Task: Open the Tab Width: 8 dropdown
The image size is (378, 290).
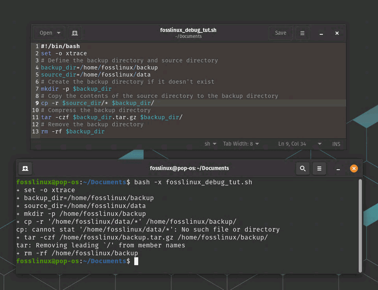Action: [x=241, y=144]
